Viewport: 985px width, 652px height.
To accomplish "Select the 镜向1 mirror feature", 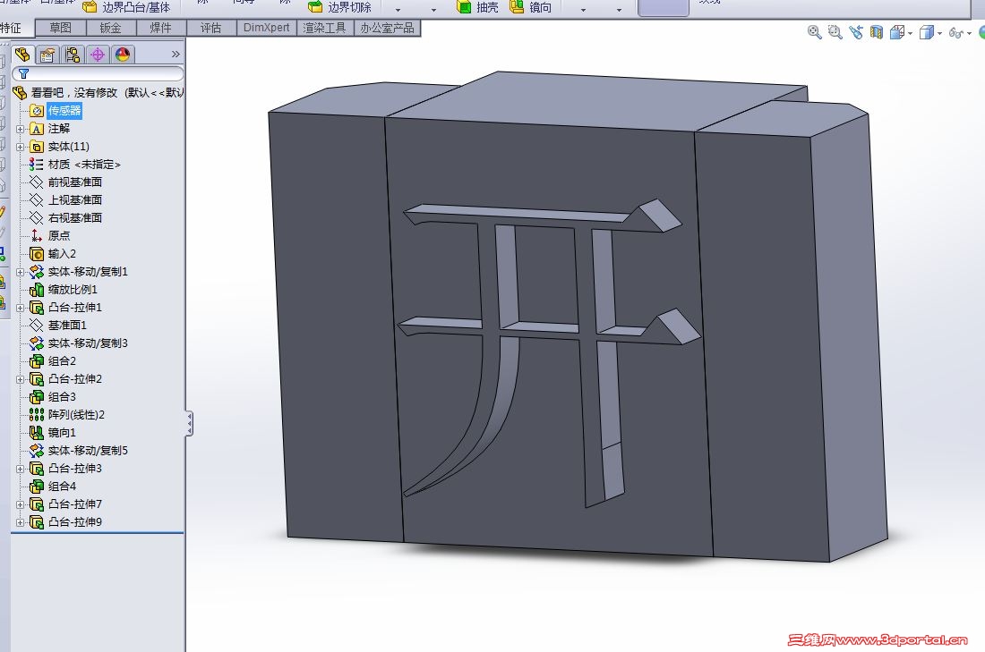I will pyautogui.click(x=54, y=432).
